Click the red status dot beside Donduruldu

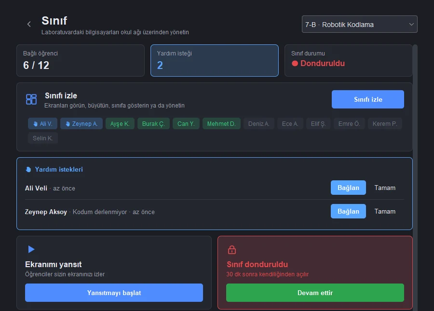[x=295, y=63]
